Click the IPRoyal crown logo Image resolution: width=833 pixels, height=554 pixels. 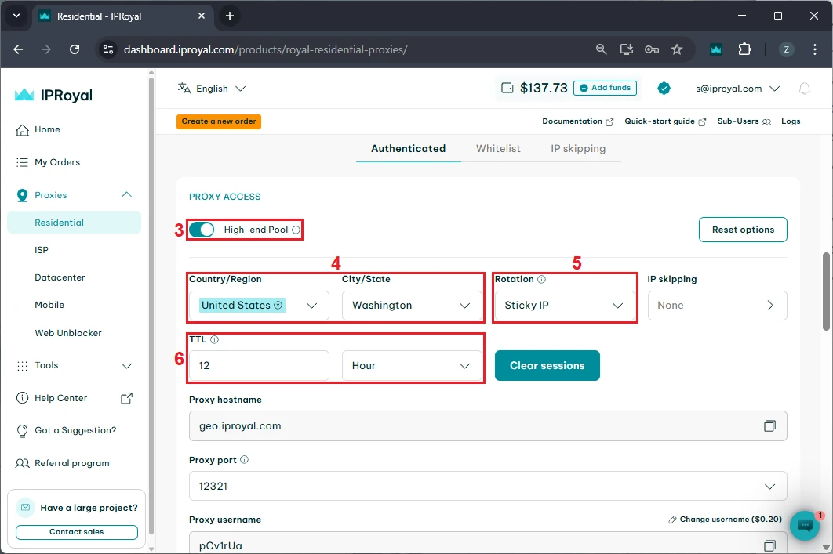click(x=24, y=95)
